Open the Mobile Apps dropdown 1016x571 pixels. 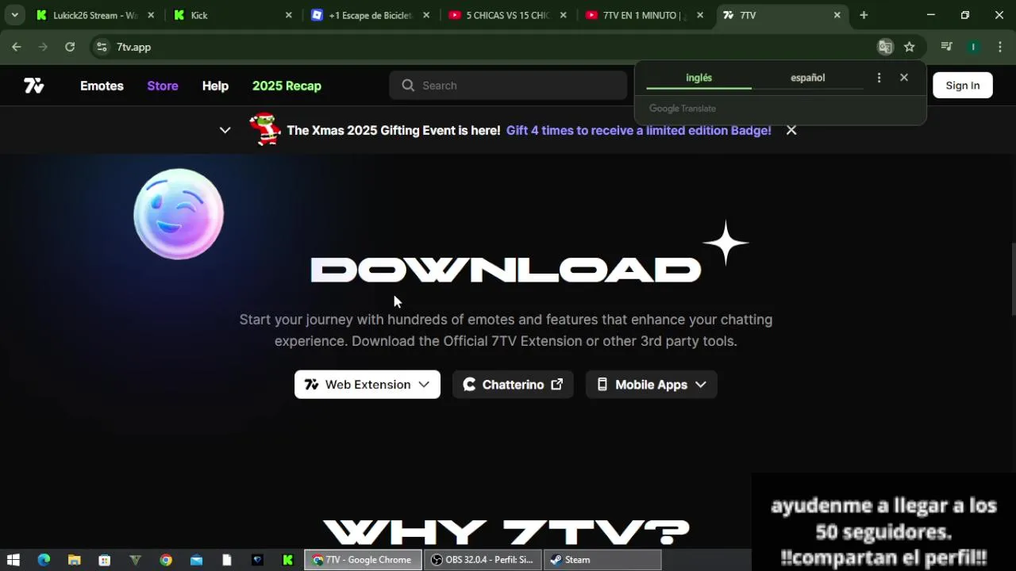(652, 385)
